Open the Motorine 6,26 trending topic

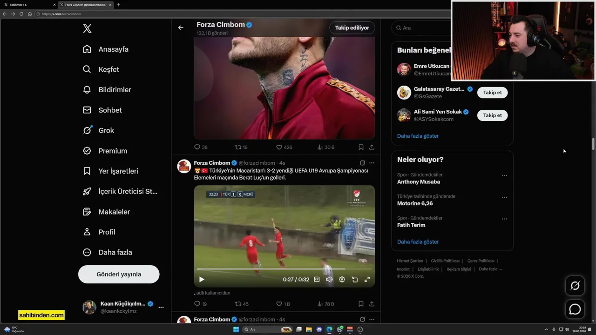pyautogui.click(x=415, y=203)
